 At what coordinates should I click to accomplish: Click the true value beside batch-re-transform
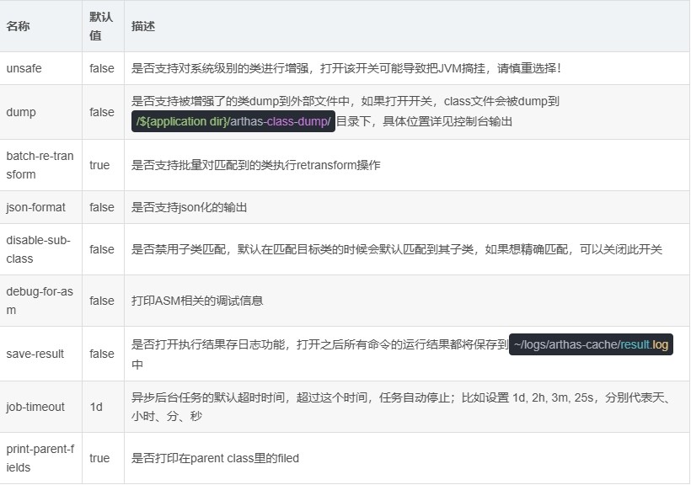99,164
